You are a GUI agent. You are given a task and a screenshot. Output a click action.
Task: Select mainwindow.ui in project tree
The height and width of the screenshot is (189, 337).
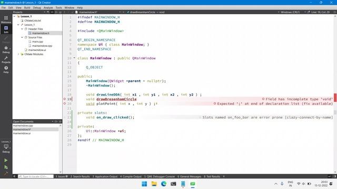tap(37, 50)
